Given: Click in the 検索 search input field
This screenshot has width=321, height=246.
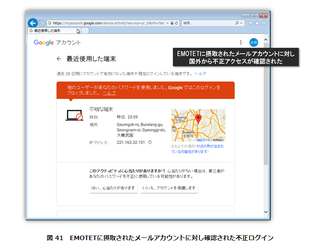Looking at the screenshot, I should (x=207, y=23).
